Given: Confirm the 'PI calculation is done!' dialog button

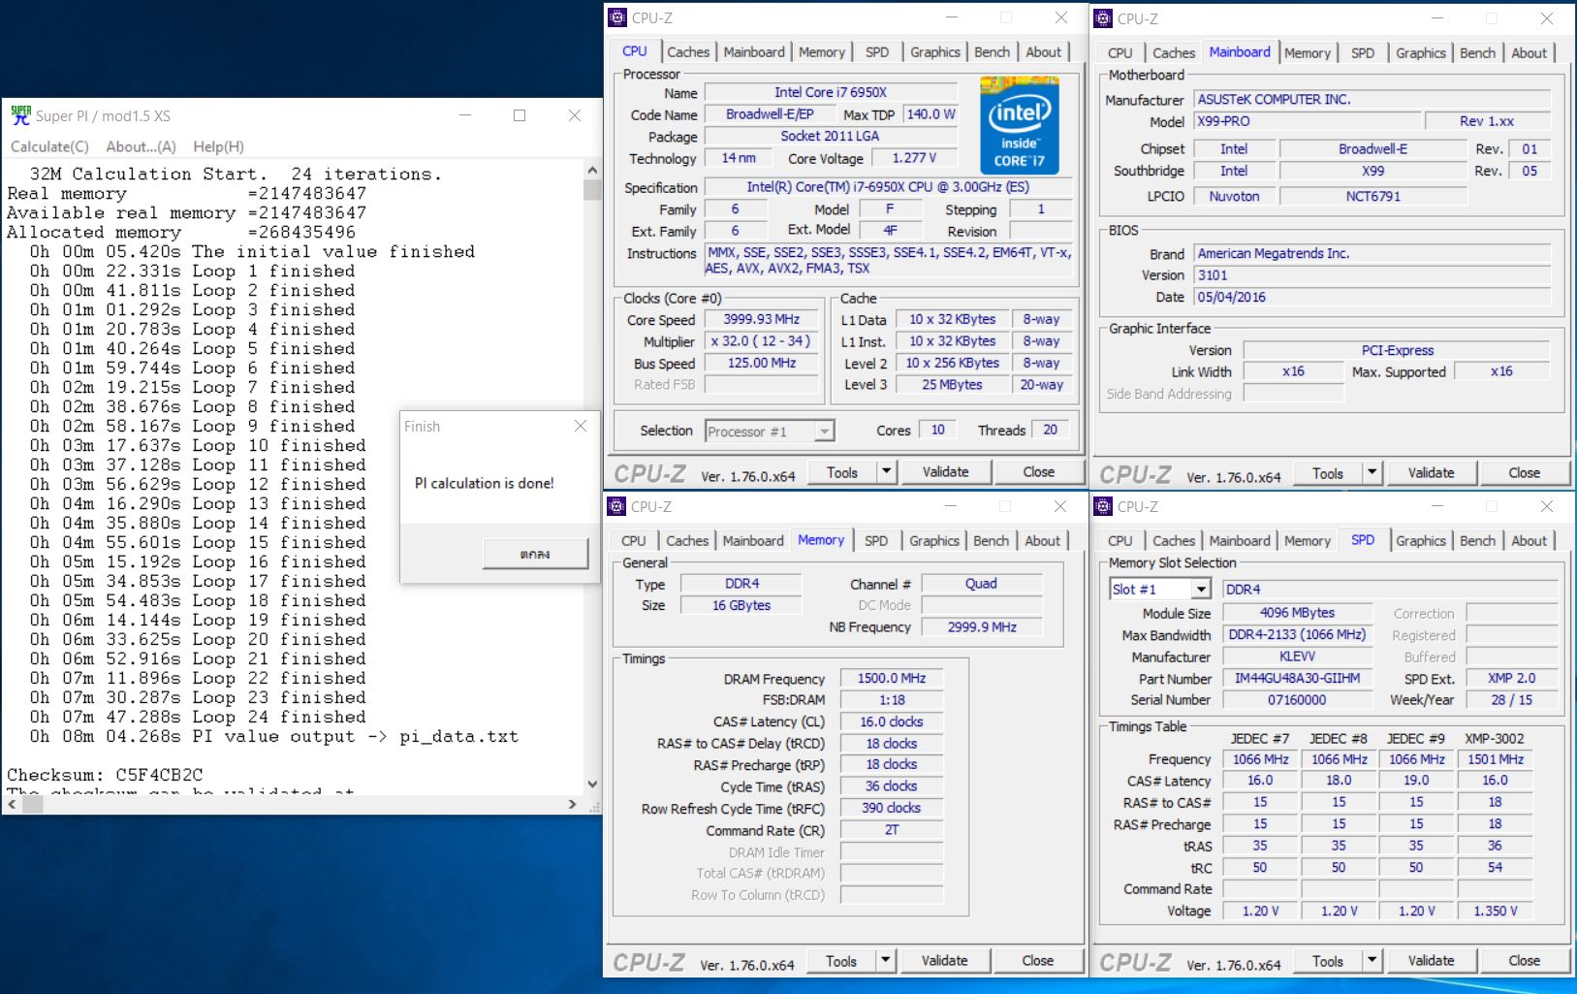Looking at the screenshot, I should pyautogui.click(x=535, y=554).
